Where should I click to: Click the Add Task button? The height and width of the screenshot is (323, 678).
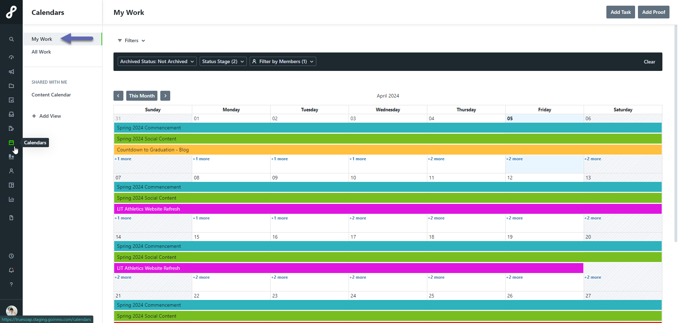pyautogui.click(x=621, y=12)
